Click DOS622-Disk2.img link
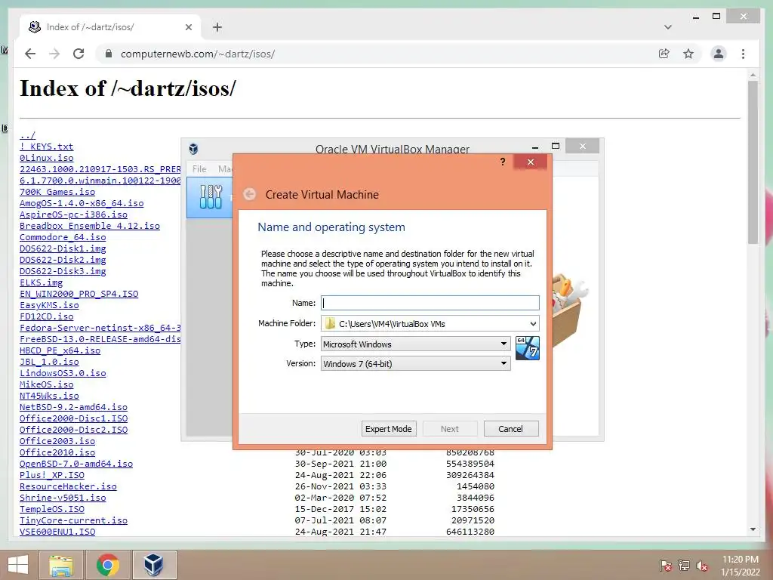 63,260
